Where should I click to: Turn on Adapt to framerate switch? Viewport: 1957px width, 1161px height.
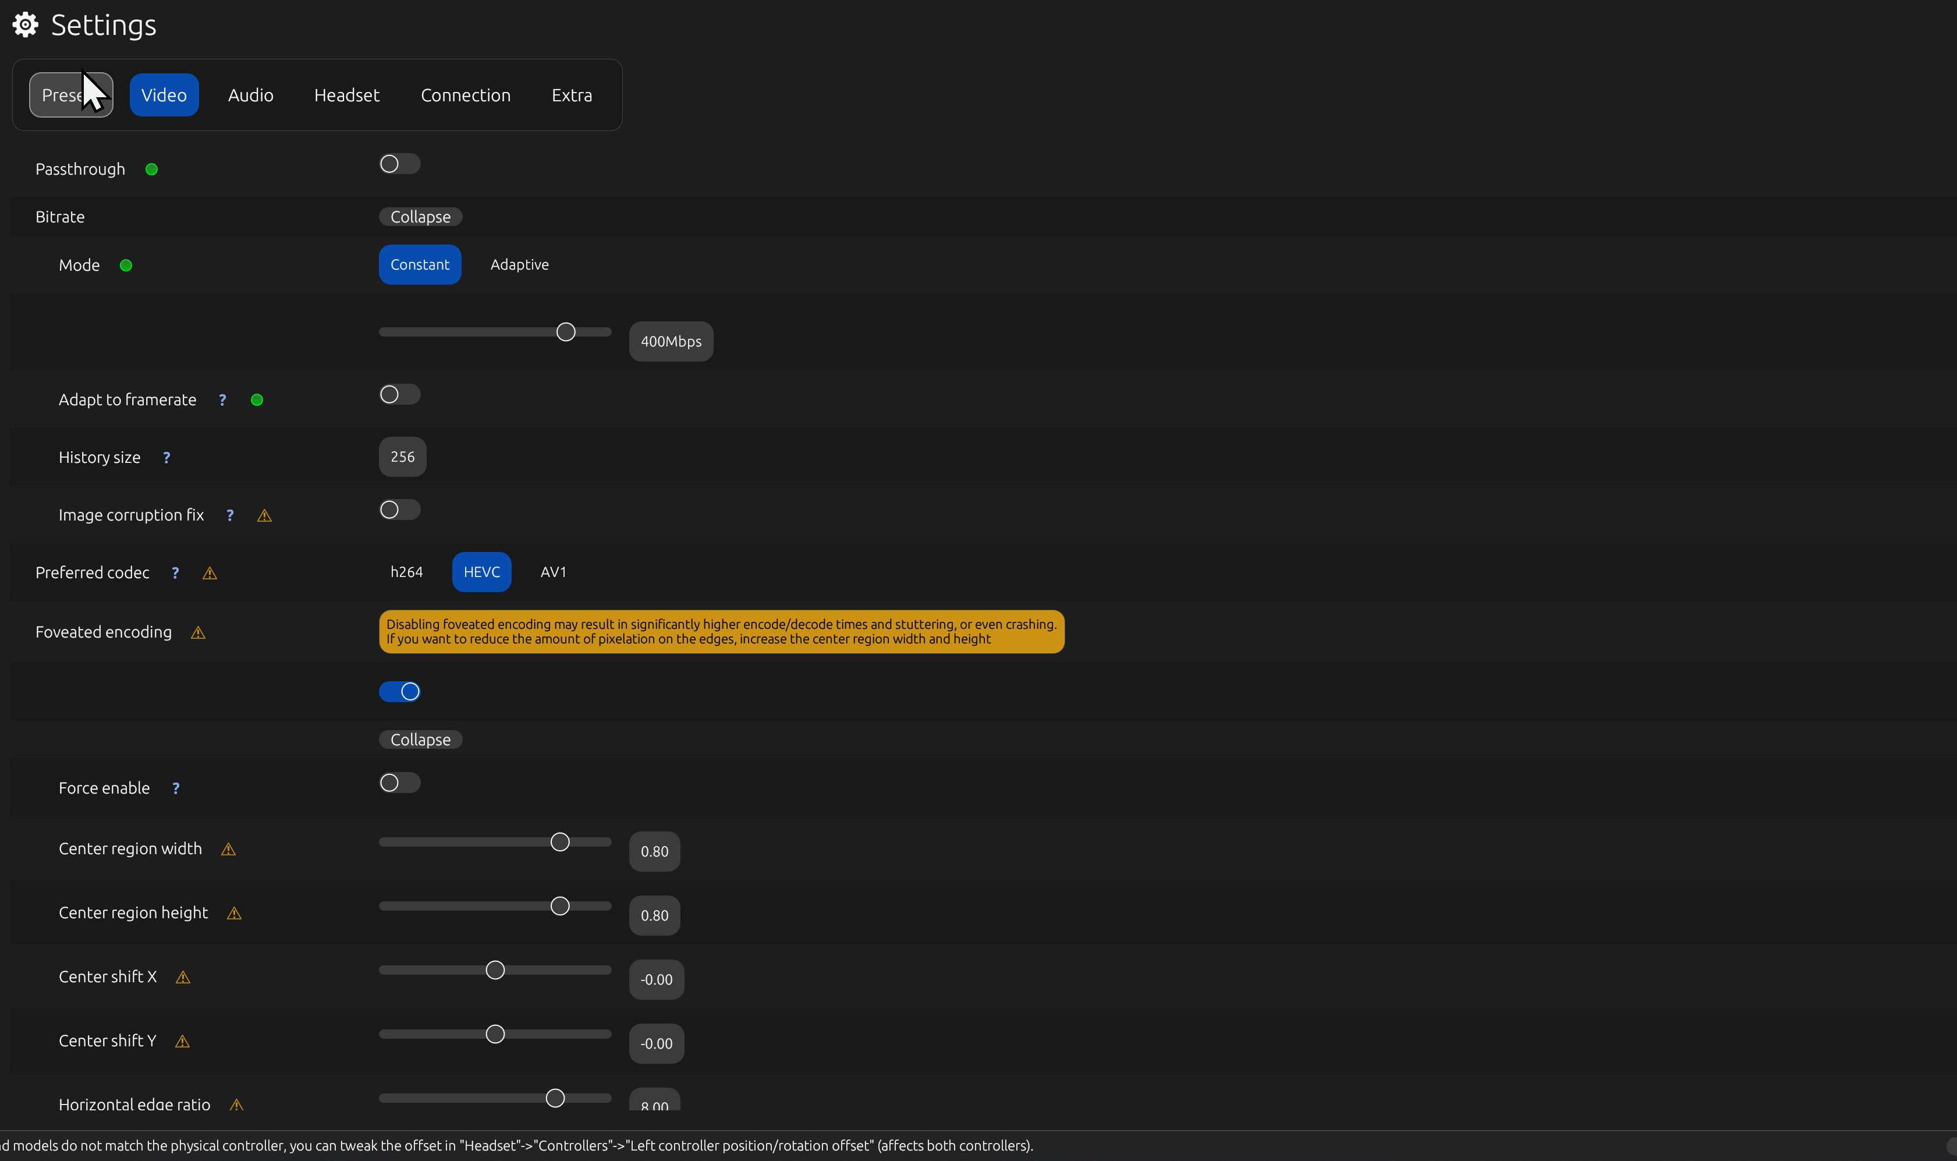pos(400,394)
